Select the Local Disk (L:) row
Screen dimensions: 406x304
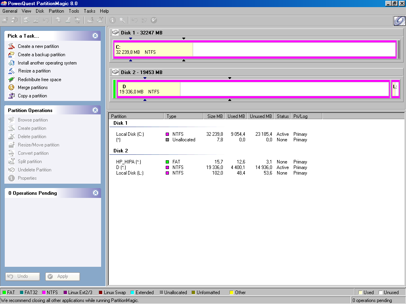pos(212,173)
